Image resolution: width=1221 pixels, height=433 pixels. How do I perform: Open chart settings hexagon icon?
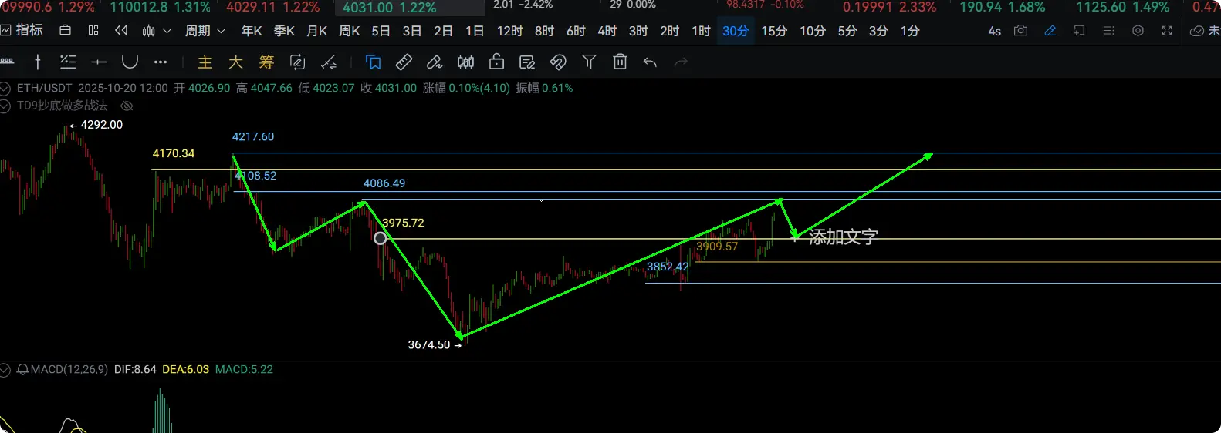point(1138,31)
